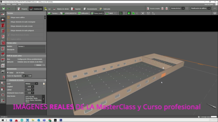
Task: Start calculation with Proyecto completo button
Action: 154,8
